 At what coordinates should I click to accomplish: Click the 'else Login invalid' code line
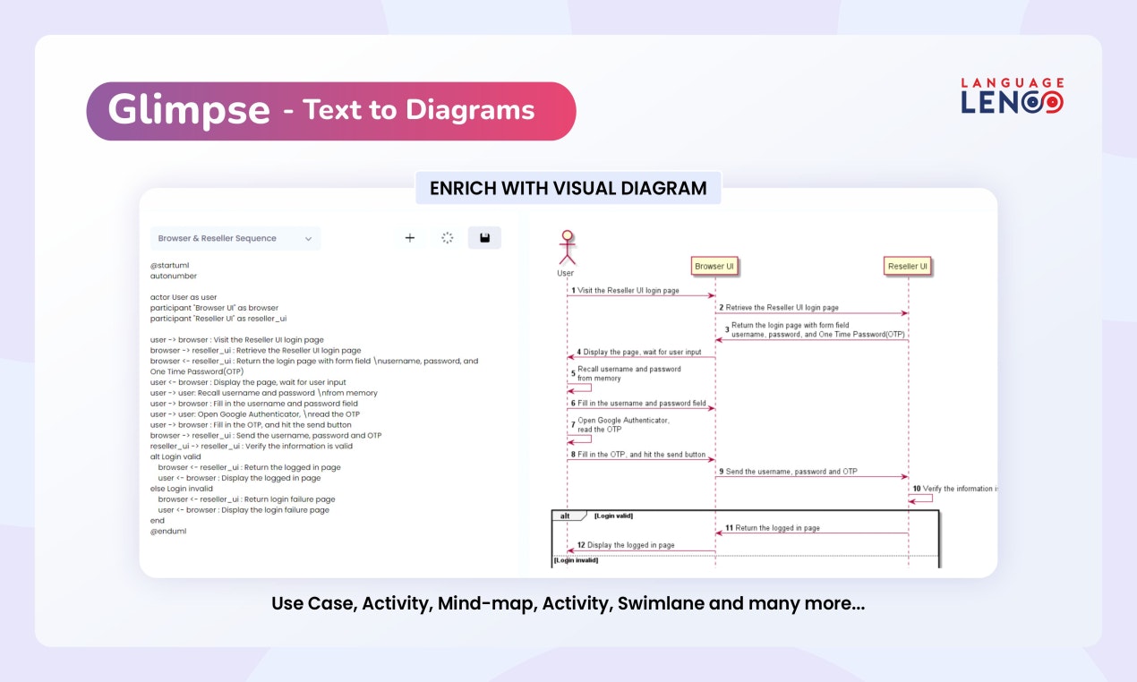tap(182, 489)
